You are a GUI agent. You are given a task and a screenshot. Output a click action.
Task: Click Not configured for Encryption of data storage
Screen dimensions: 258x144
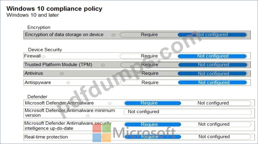212,35
